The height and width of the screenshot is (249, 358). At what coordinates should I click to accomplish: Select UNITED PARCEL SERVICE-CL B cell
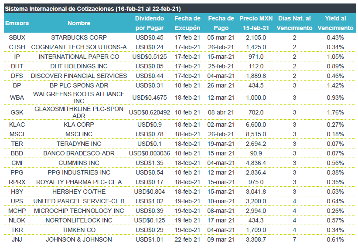(79, 201)
